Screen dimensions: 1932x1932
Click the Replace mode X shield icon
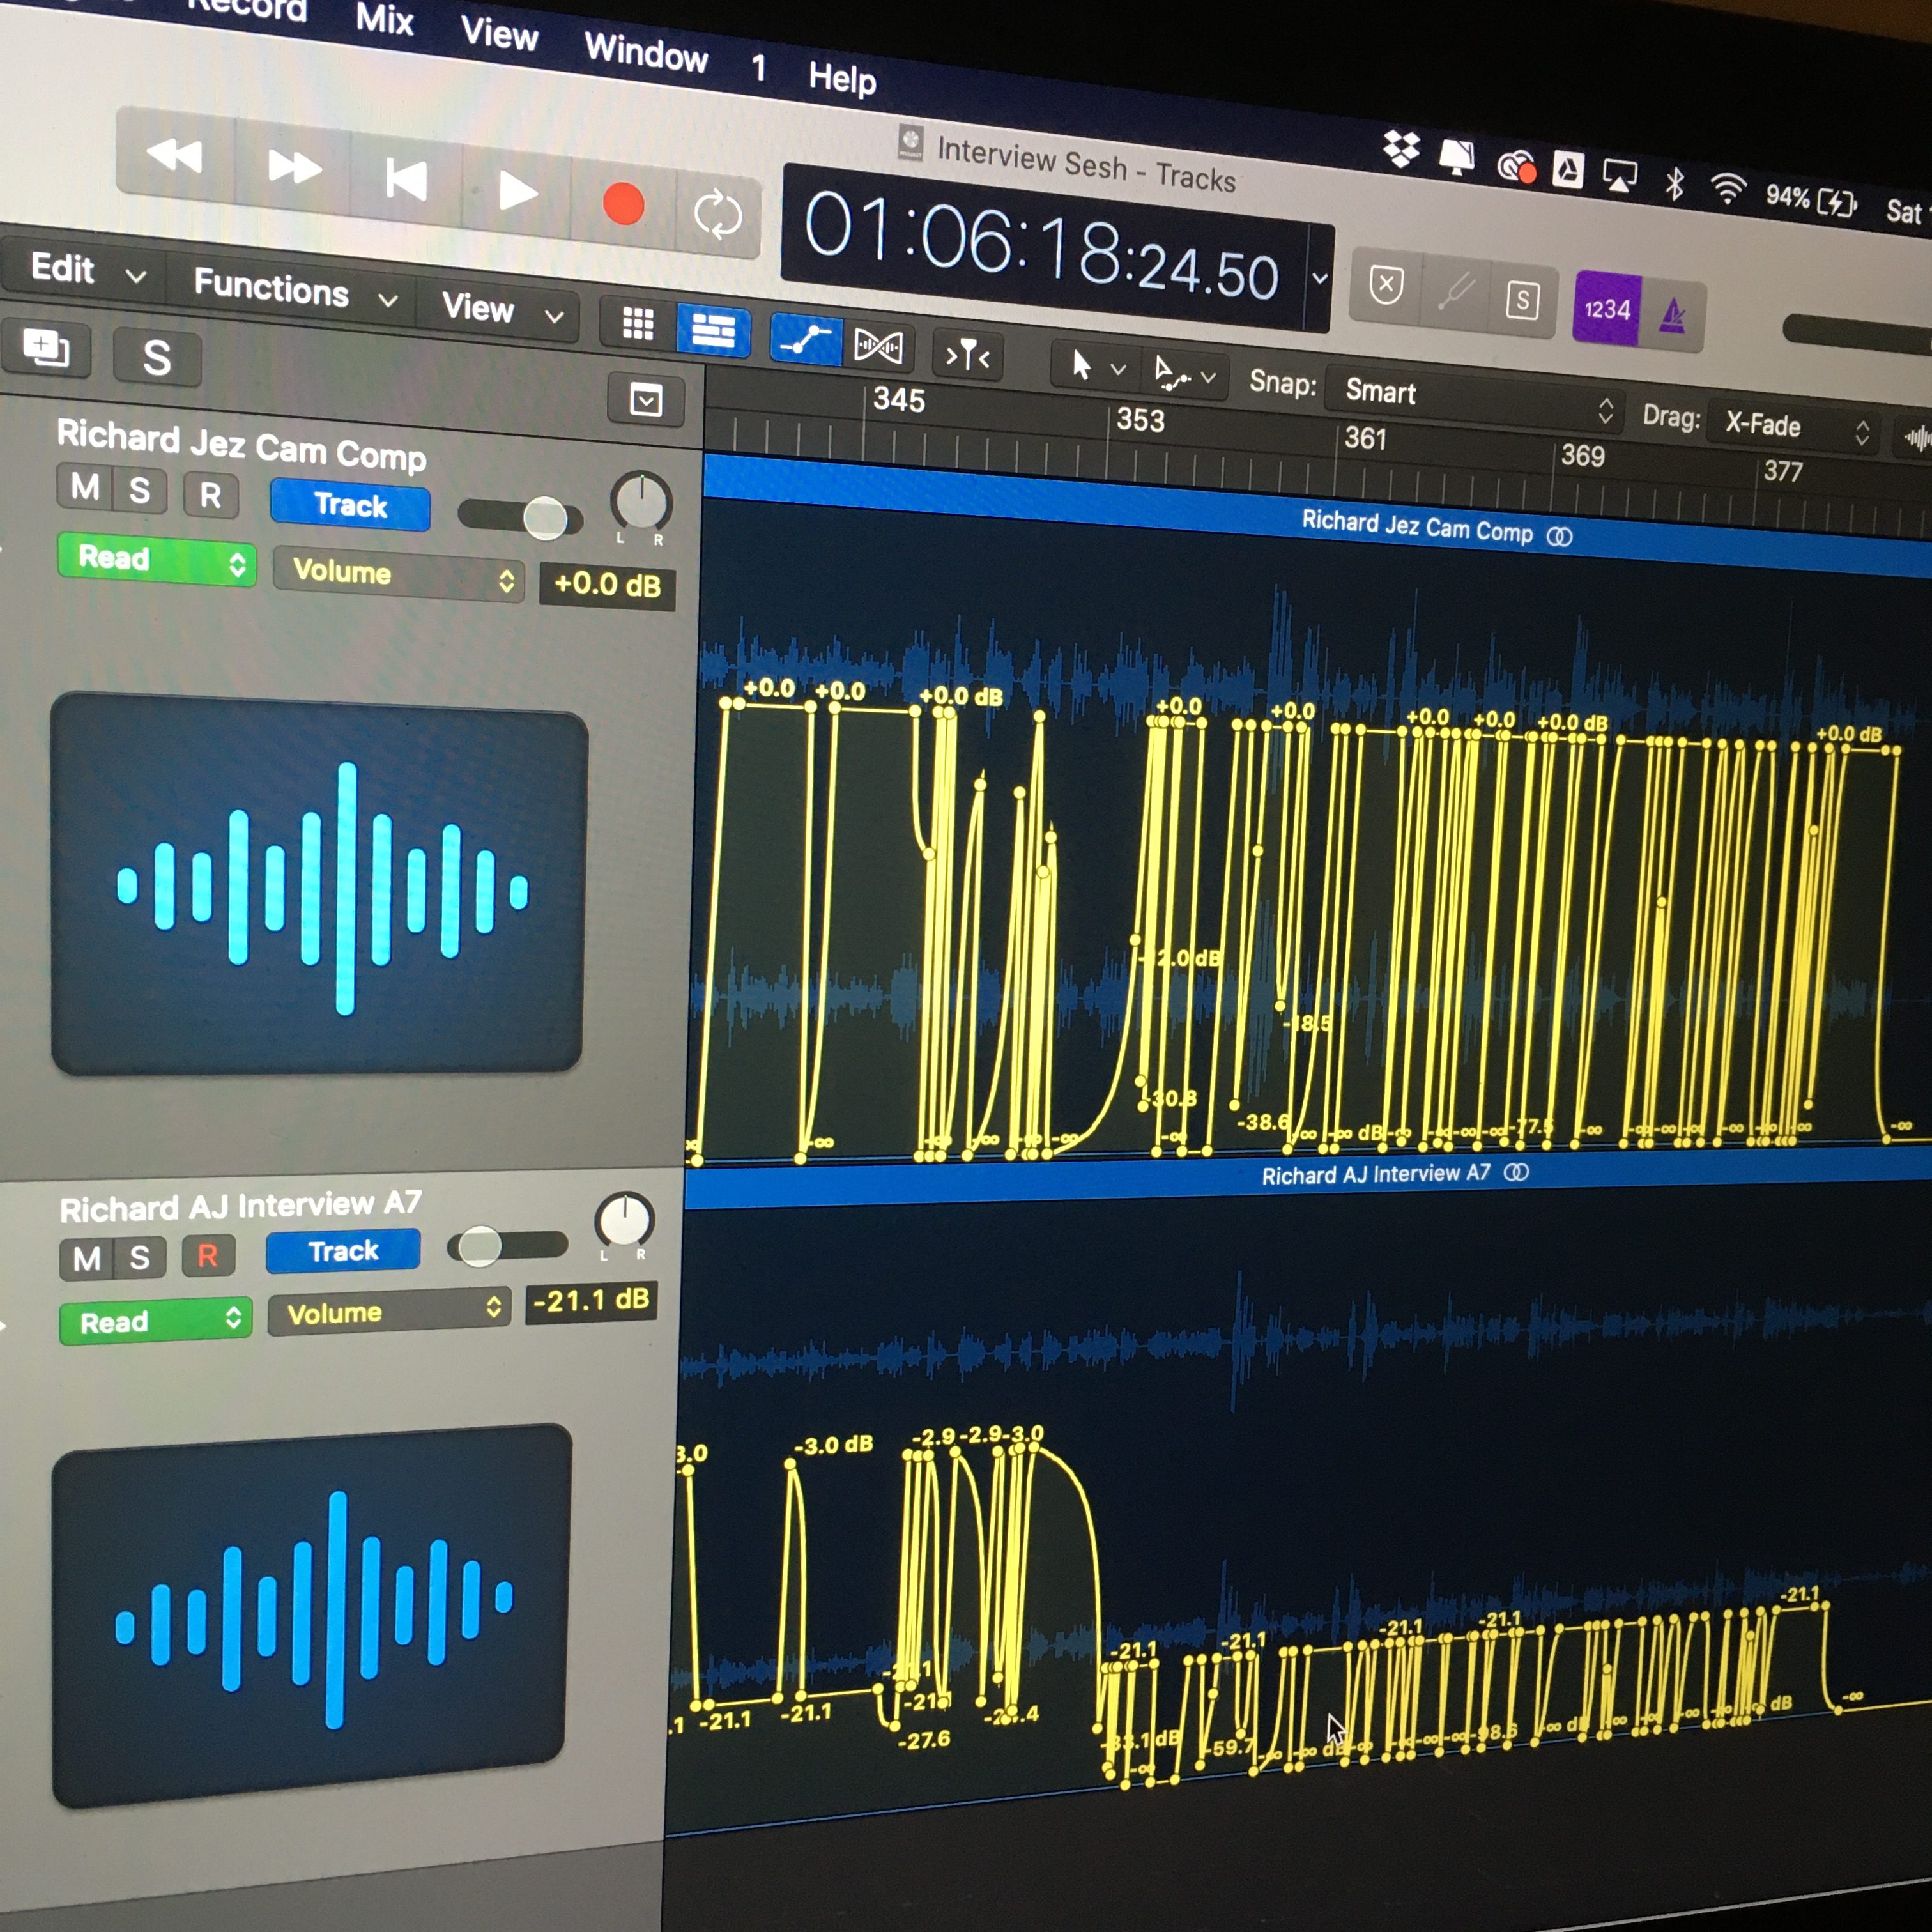(x=1386, y=286)
